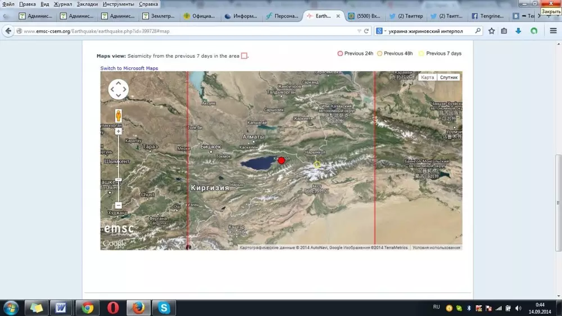Image resolution: width=562 pixels, height=316 pixels.
Task: Open Skype from the Windows taskbar
Action: pos(164,308)
